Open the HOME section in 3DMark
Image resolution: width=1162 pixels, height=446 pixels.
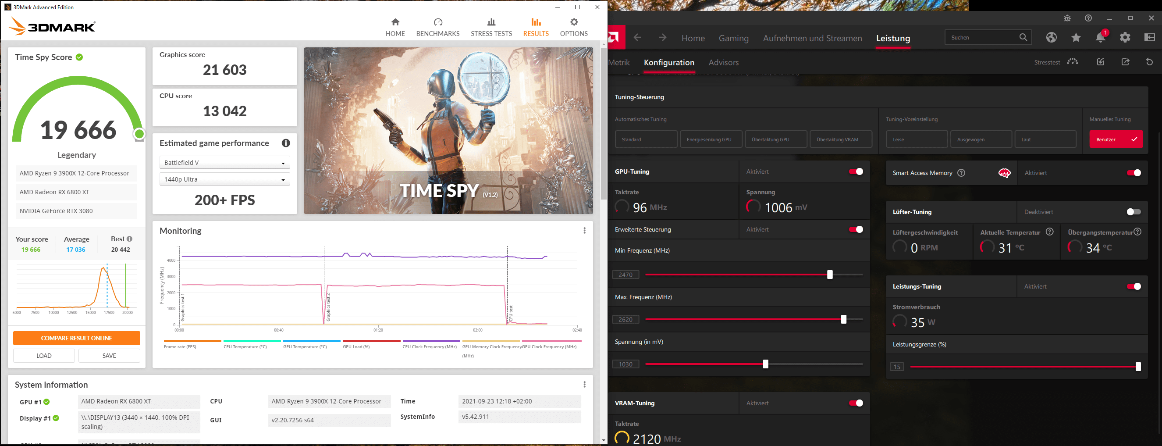point(395,28)
